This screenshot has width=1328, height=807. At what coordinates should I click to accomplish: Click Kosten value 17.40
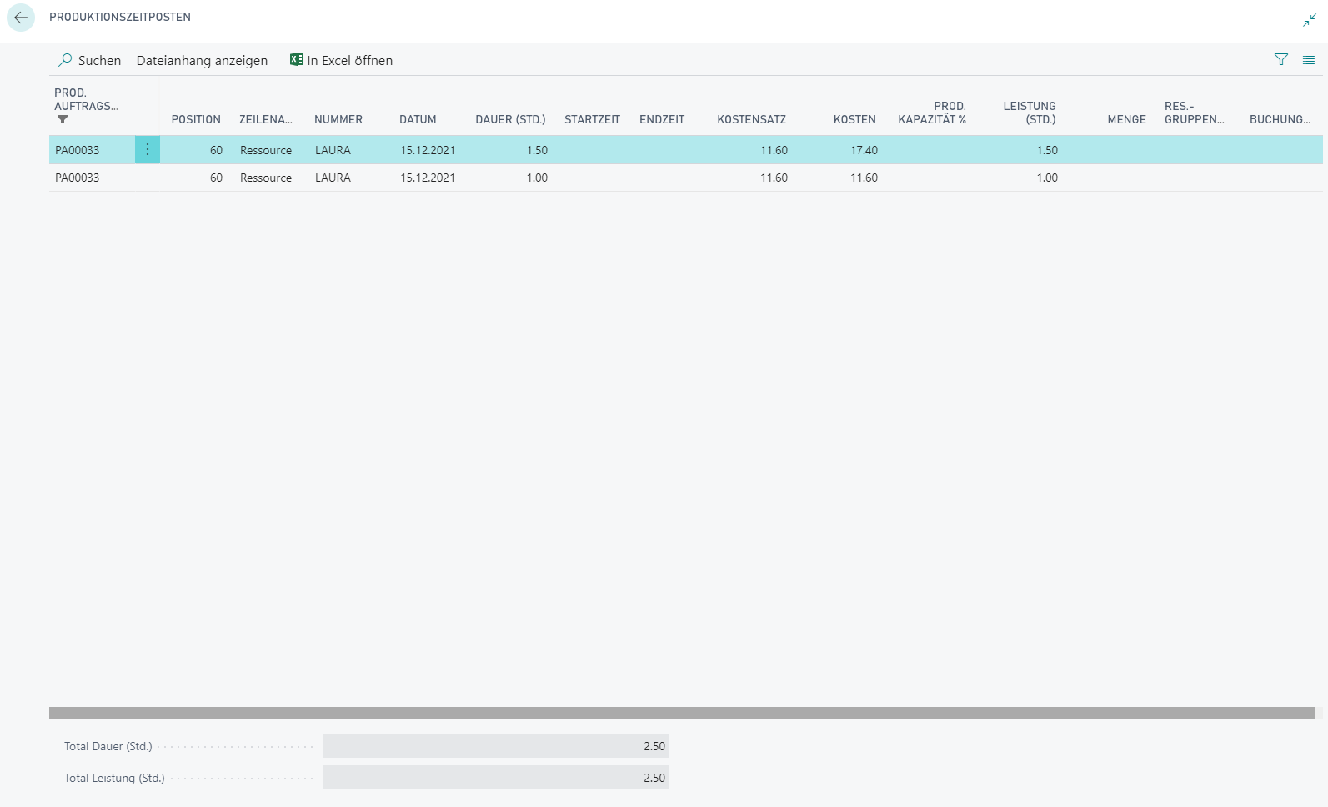tap(864, 150)
